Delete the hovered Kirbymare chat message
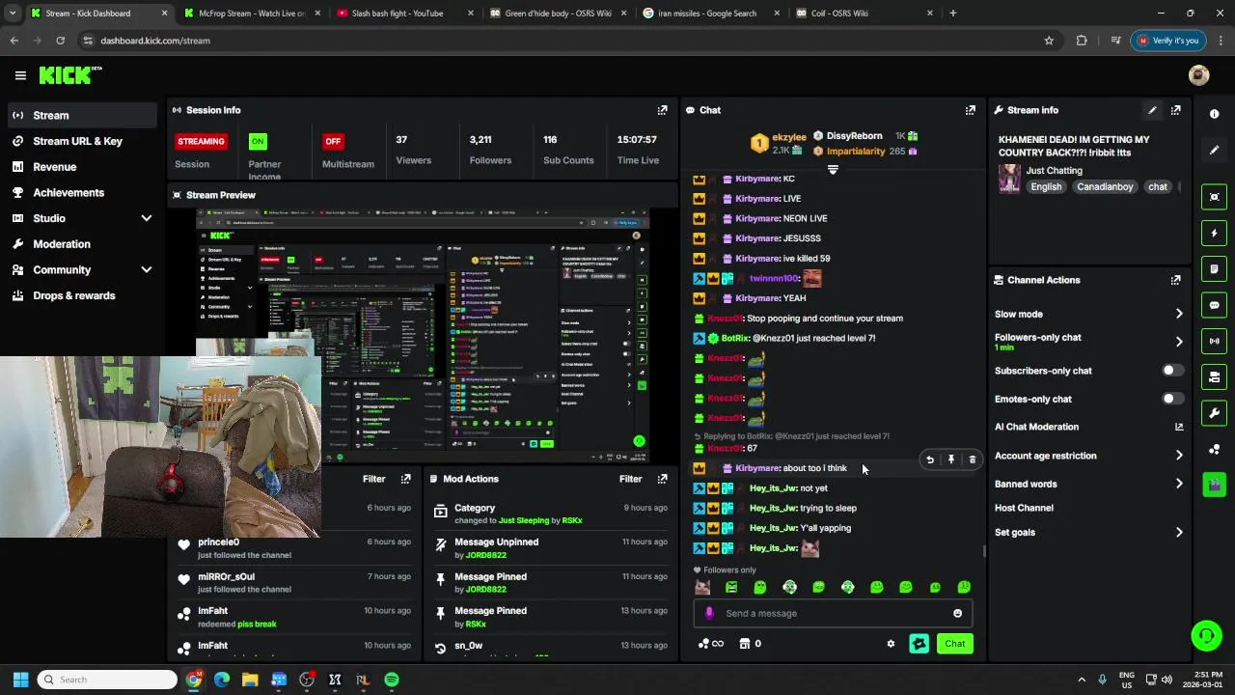 pyautogui.click(x=972, y=460)
